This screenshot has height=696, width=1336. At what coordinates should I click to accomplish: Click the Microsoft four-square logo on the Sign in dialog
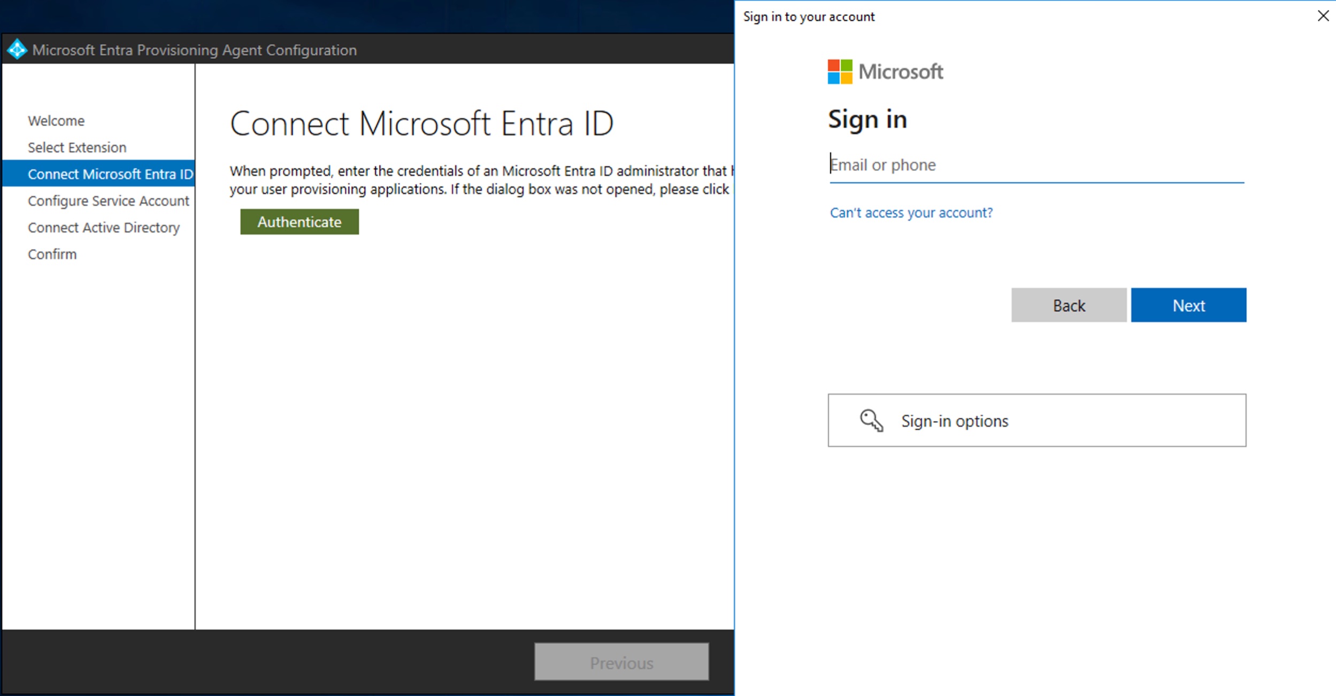839,71
